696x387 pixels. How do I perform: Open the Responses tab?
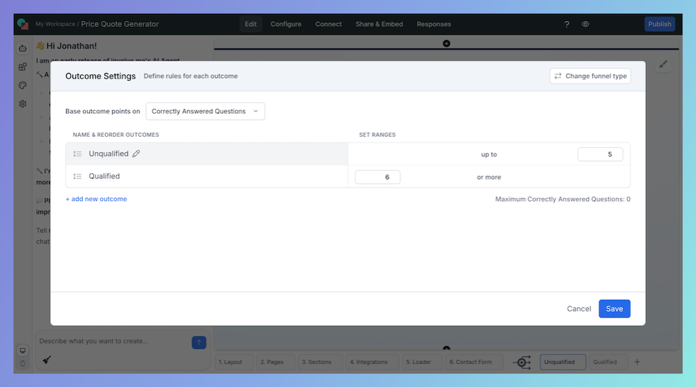[x=434, y=24]
